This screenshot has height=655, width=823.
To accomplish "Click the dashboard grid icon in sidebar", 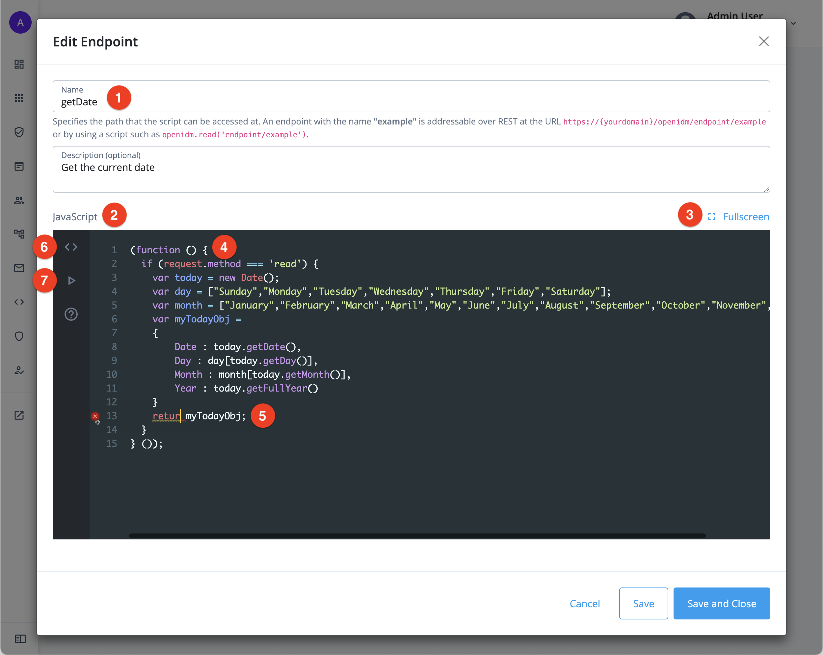I will click(x=19, y=64).
